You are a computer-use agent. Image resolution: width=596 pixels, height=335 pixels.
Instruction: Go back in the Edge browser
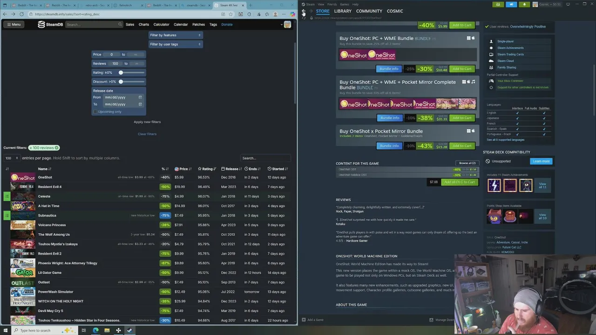5,14
